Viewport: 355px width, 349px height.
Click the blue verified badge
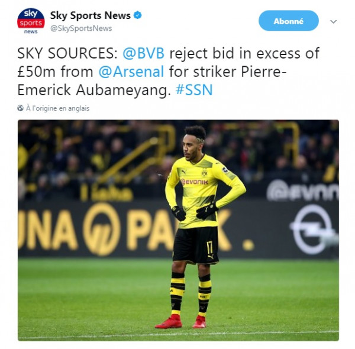[x=138, y=15]
